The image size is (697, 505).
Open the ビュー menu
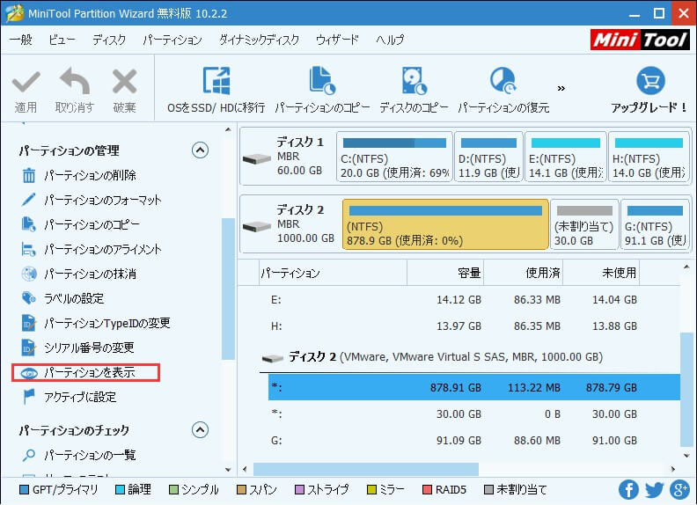pyautogui.click(x=62, y=40)
